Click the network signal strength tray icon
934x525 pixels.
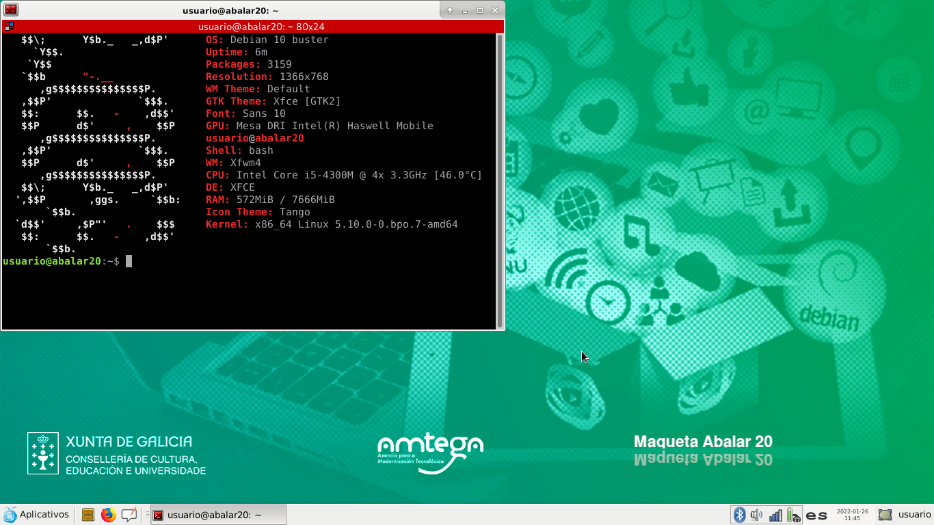[x=776, y=514]
